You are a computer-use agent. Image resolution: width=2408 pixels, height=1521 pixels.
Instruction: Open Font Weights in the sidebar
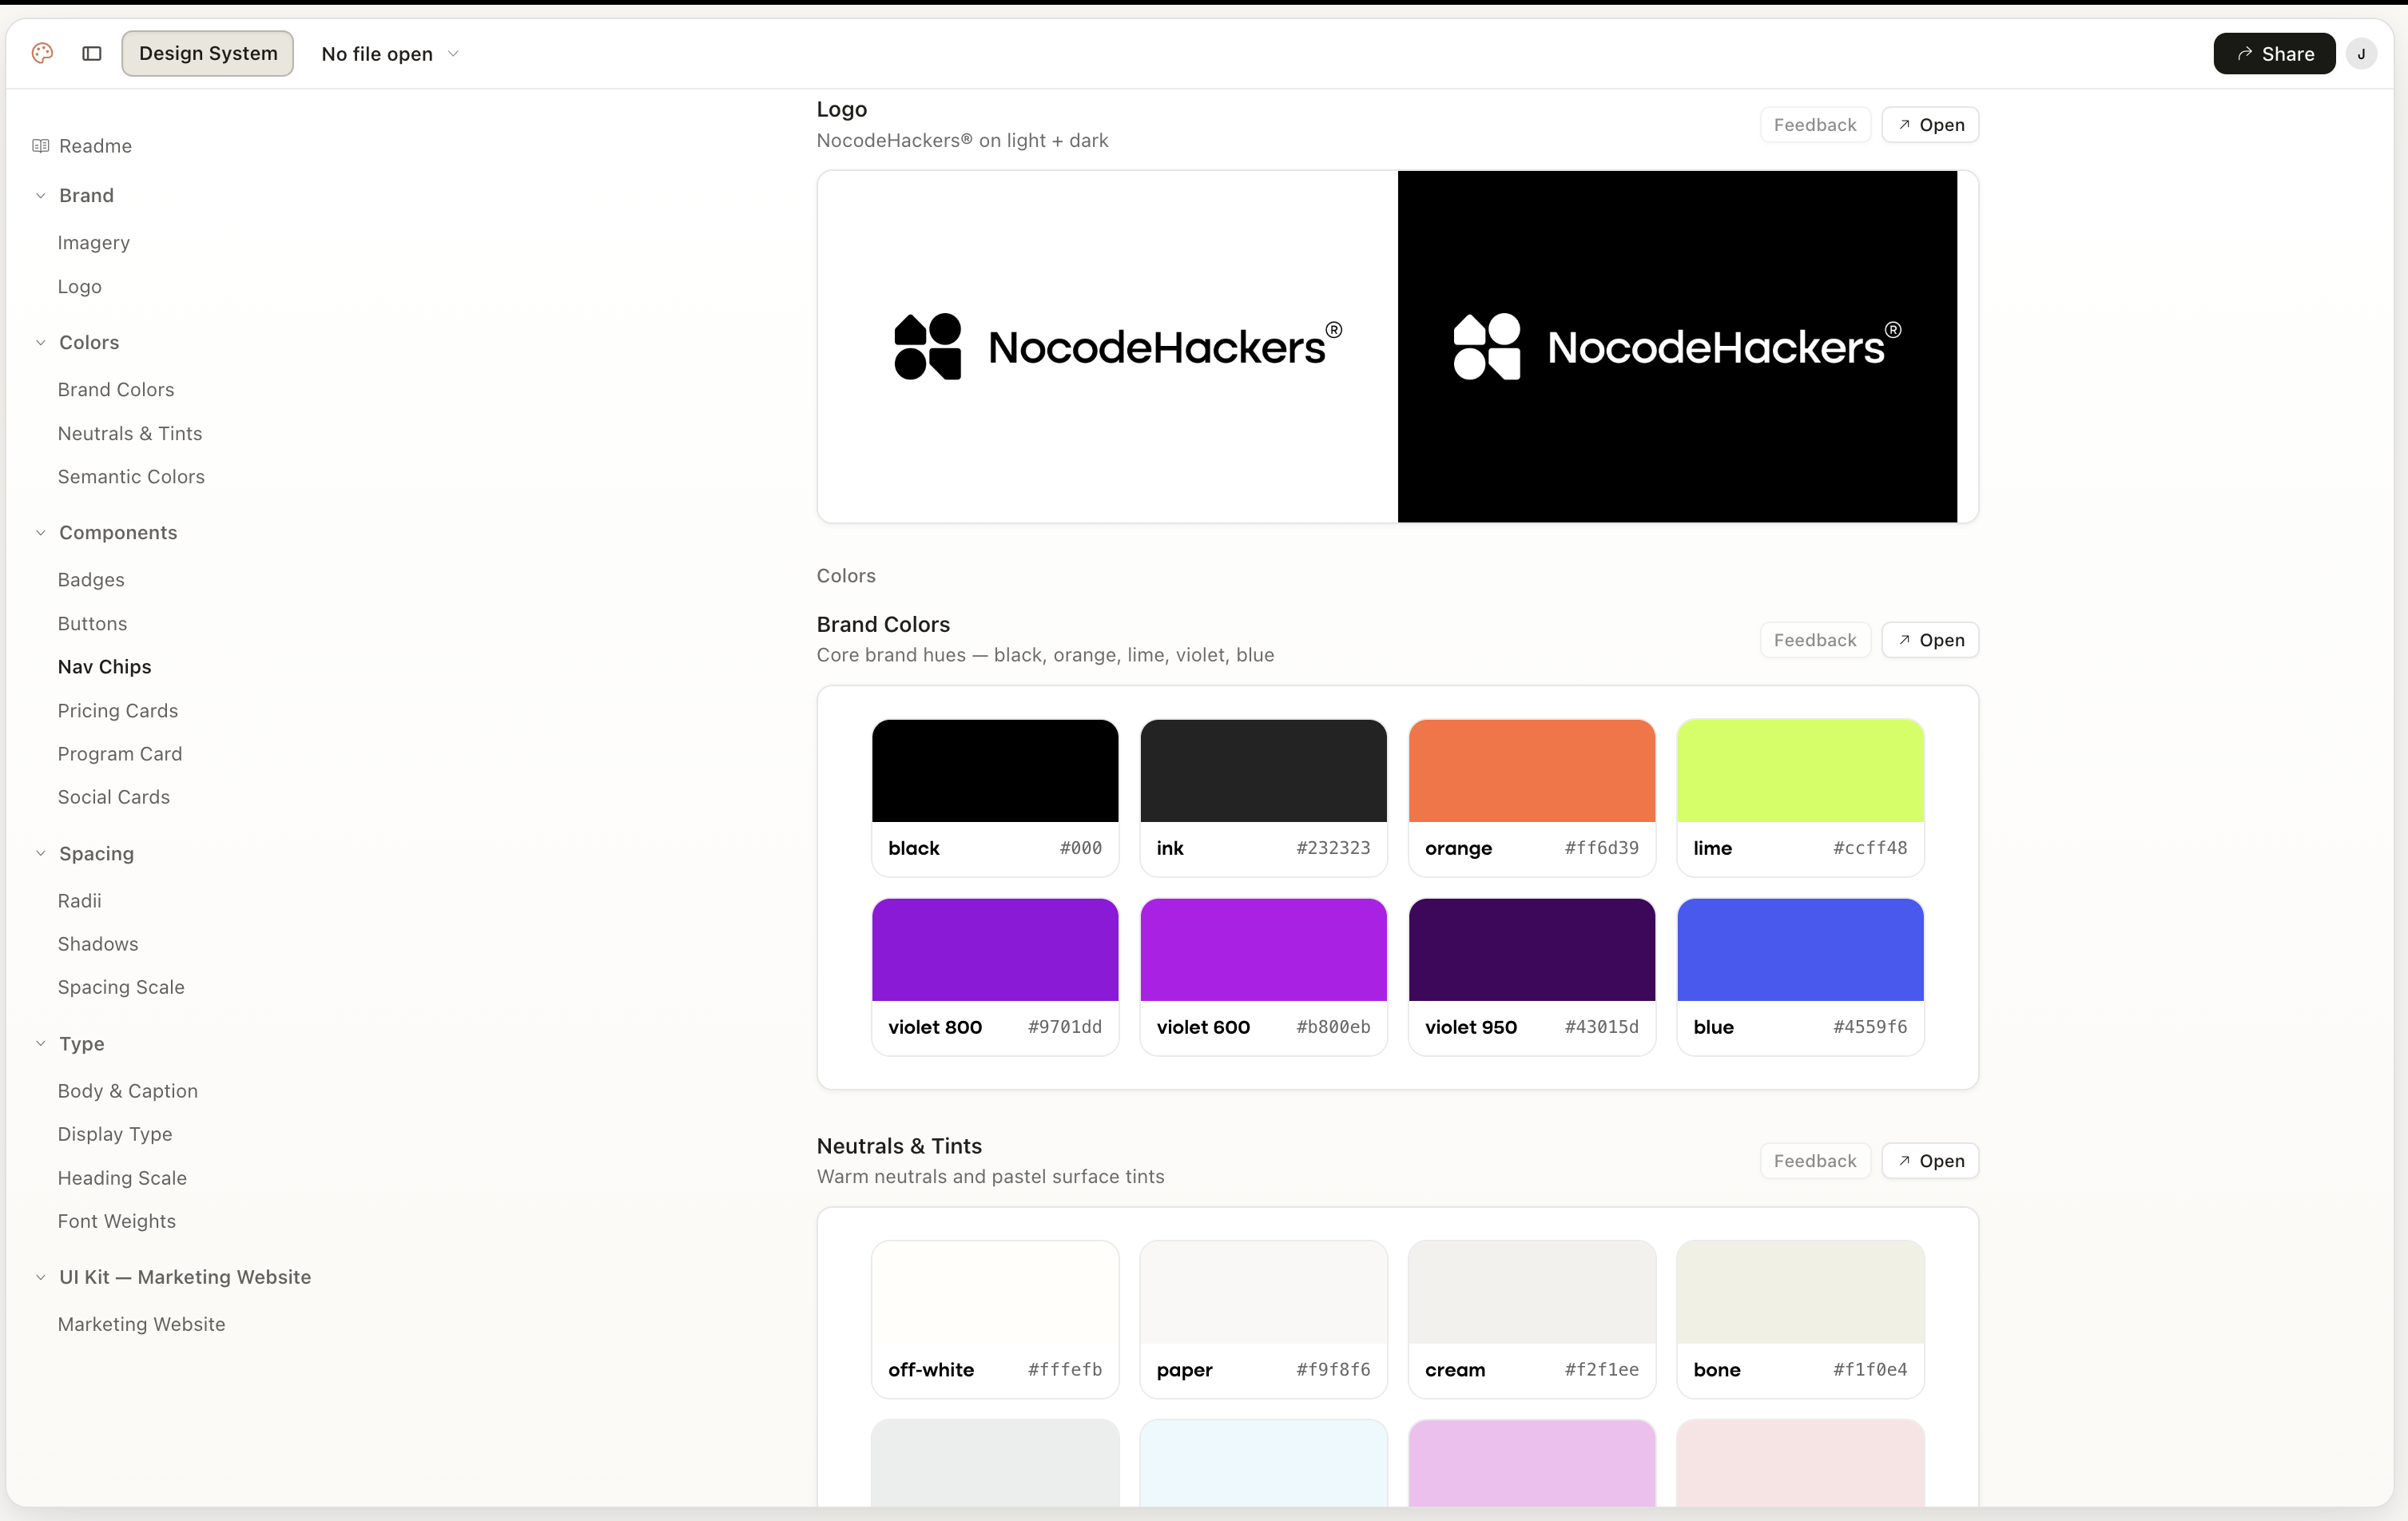point(117,1221)
